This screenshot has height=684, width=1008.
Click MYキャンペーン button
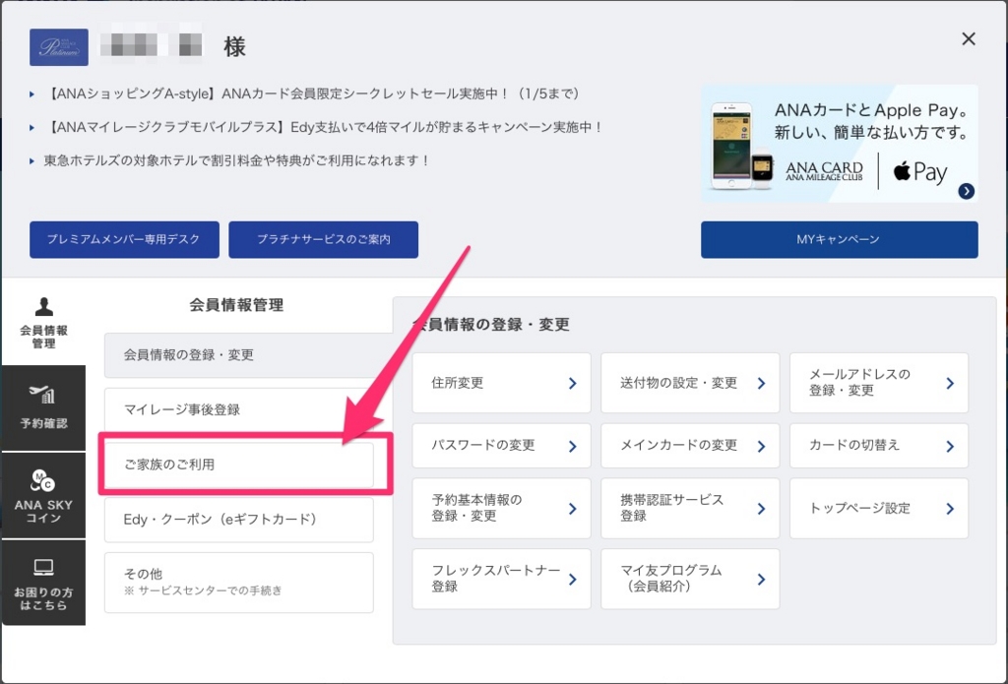pos(839,239)
